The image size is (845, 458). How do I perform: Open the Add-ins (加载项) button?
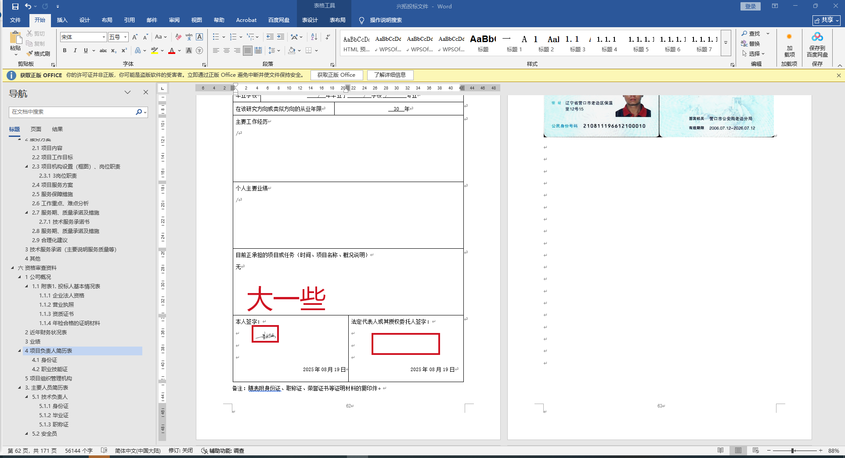pyautogui.click(x=789, y=45)
